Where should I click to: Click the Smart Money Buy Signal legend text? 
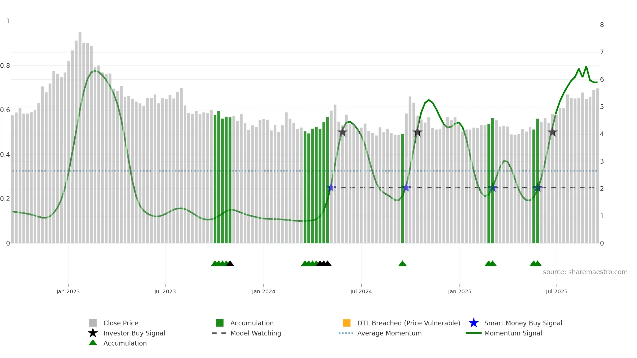tap(523, 323)
